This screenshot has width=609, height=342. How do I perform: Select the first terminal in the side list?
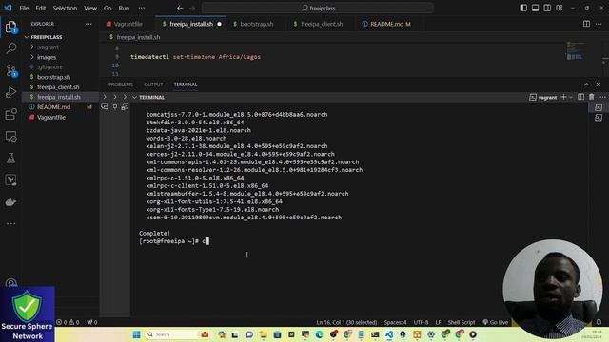(599, 107)
